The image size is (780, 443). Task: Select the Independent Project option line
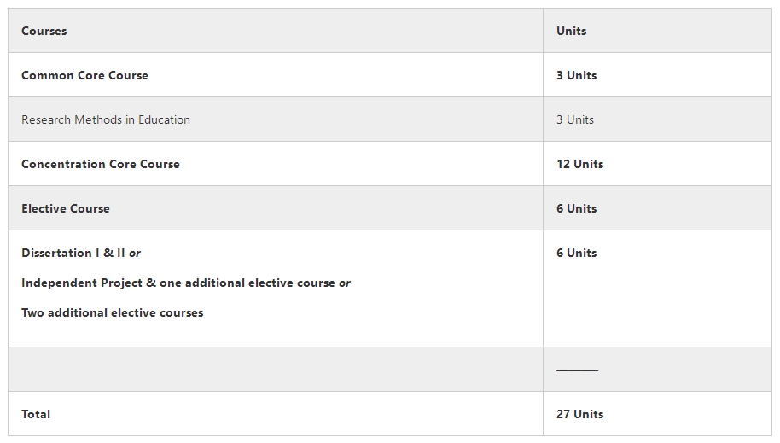pos(185,283)
